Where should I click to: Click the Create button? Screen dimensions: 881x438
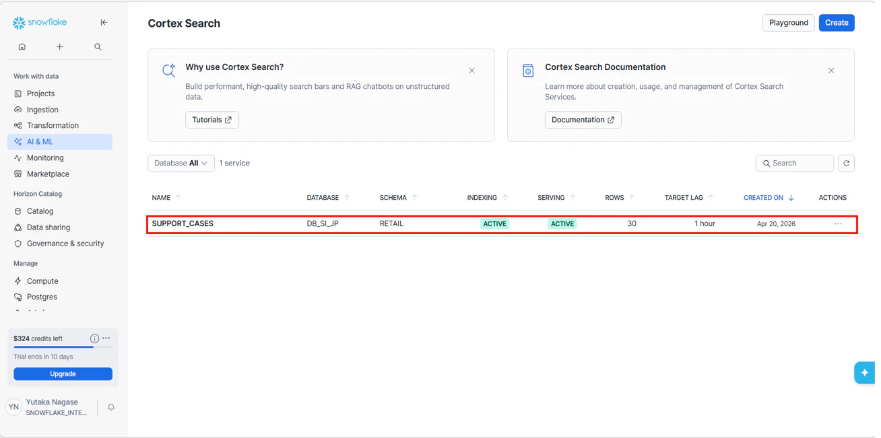pos(837,23)
